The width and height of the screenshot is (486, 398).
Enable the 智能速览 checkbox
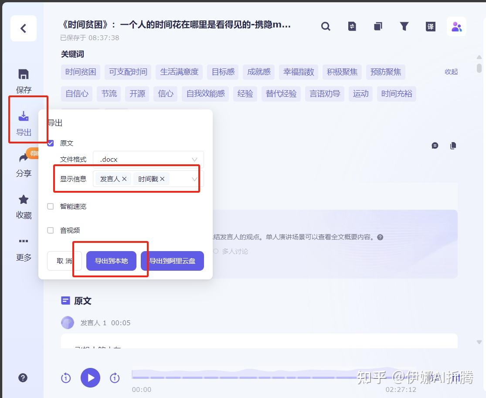[51, 206]
